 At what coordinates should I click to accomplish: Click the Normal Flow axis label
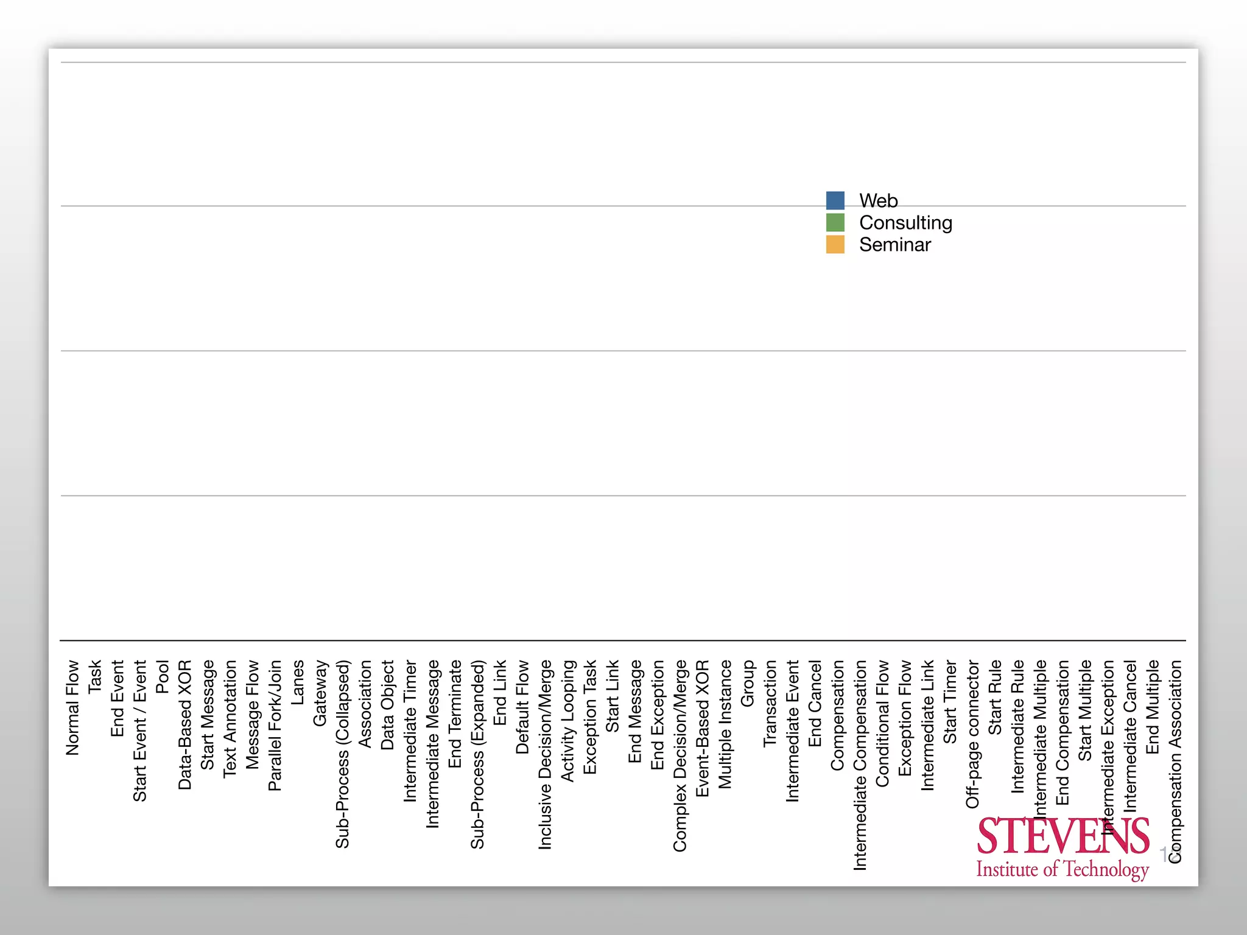72,707
